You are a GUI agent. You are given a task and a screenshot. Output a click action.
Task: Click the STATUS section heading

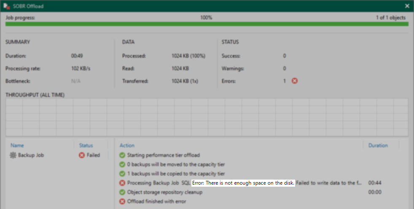[230, 42]
